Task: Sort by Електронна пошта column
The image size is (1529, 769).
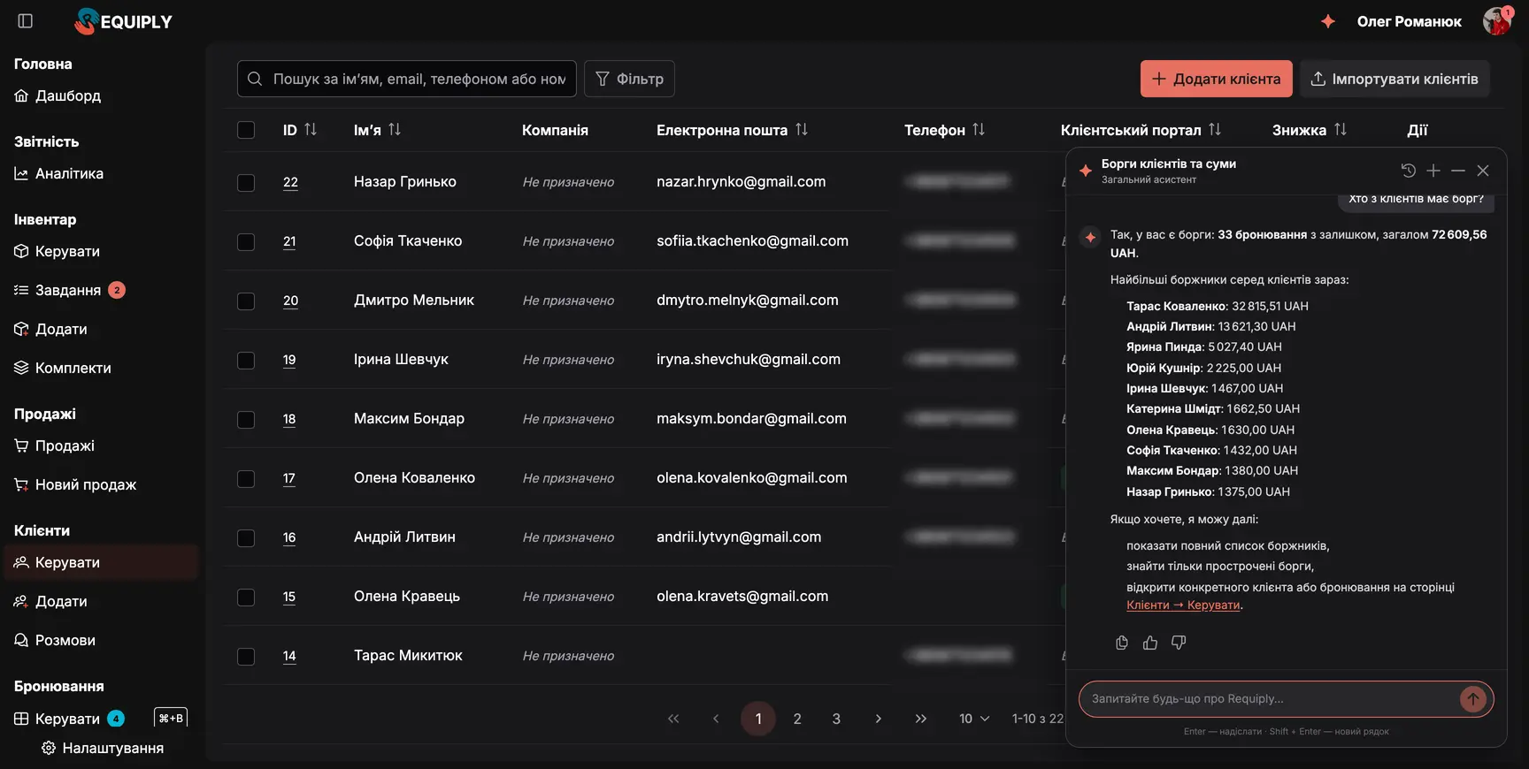Action: click(x=802, y=130)
